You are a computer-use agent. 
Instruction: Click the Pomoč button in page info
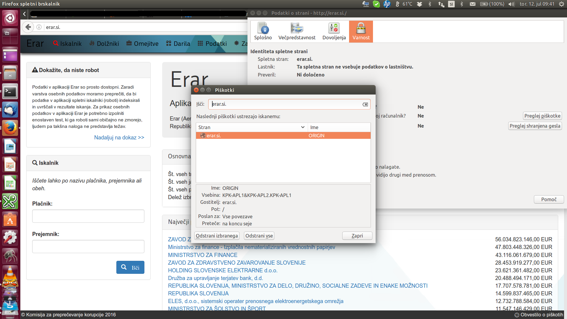click(549, 199)
